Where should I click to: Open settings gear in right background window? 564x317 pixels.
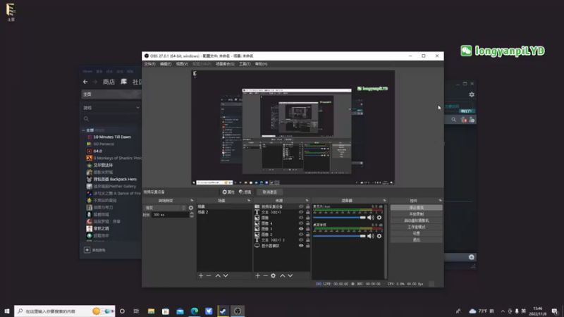pos(472,94)
